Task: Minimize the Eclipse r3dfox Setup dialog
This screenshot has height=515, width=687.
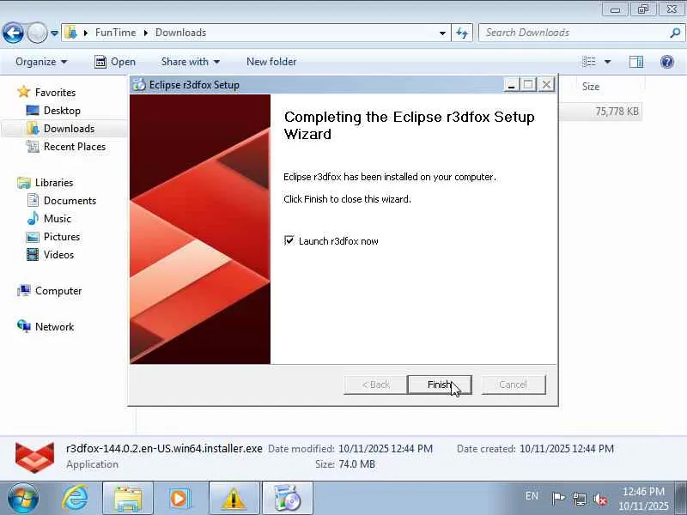Action: point(511,84)
